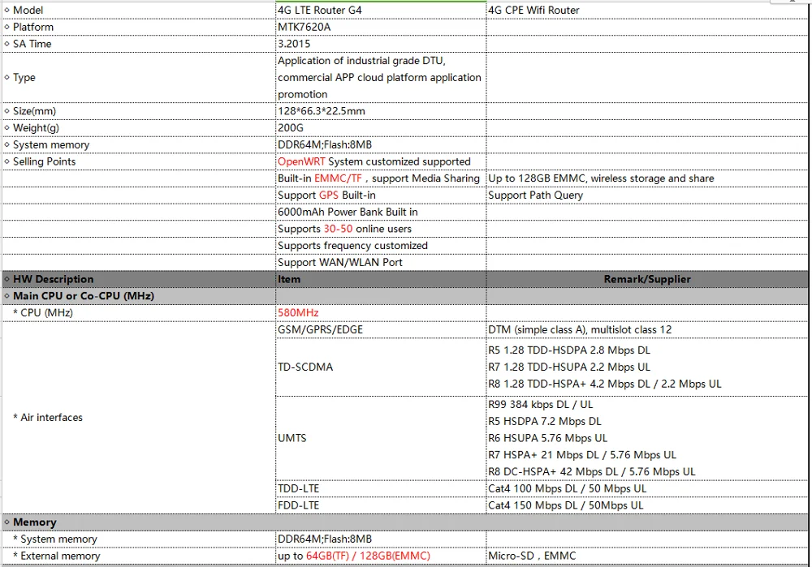This screenshot has height=567, width=812.
Task: Click 'Up to 128GB EMMC, wireless storage and share'
Action: tap(647, 178)
